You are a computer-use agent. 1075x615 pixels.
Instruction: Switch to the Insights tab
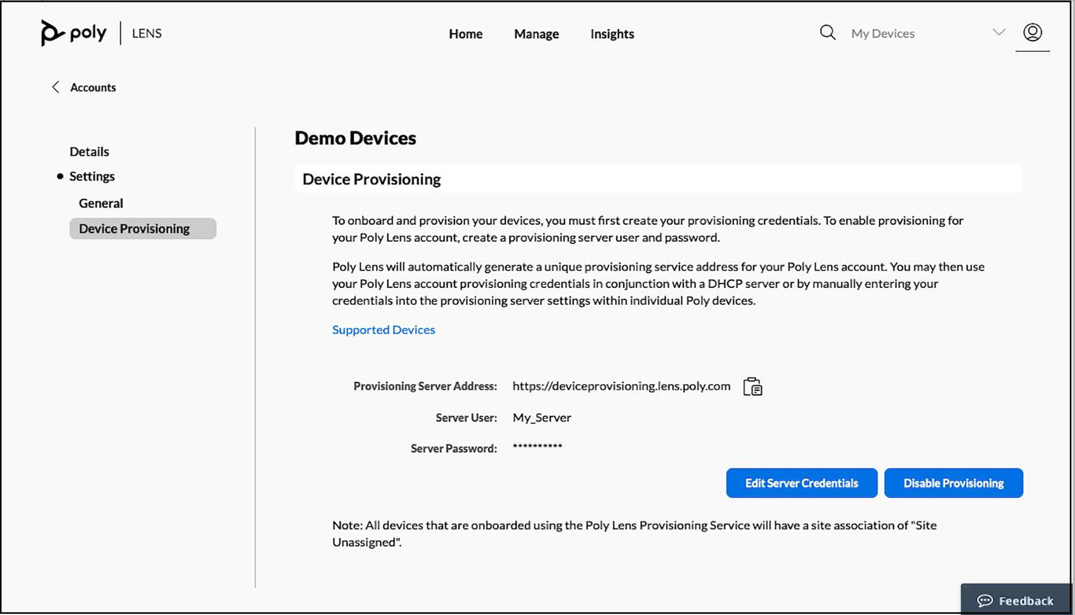click(612, 34)
